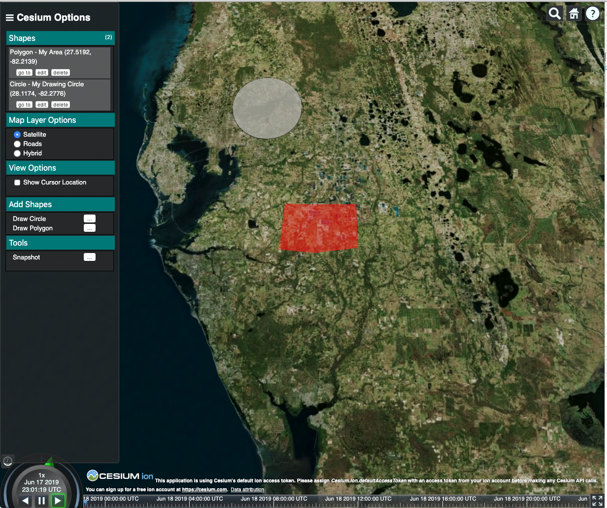Collapse the Add Shapes header
This screenshot has width=607, height=508.
61,204
